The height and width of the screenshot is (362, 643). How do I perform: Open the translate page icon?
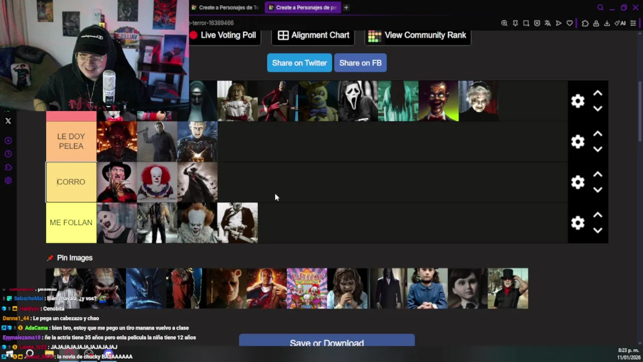tap(548, 23)
